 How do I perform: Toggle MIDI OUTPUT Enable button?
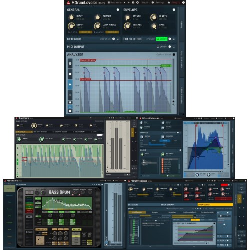162,47
